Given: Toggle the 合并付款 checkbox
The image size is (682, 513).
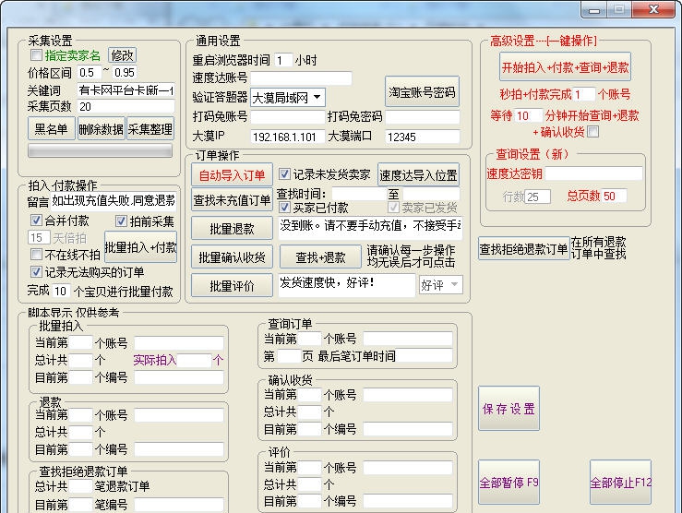Looking at the screenshot, I should (x=36, y=221).
